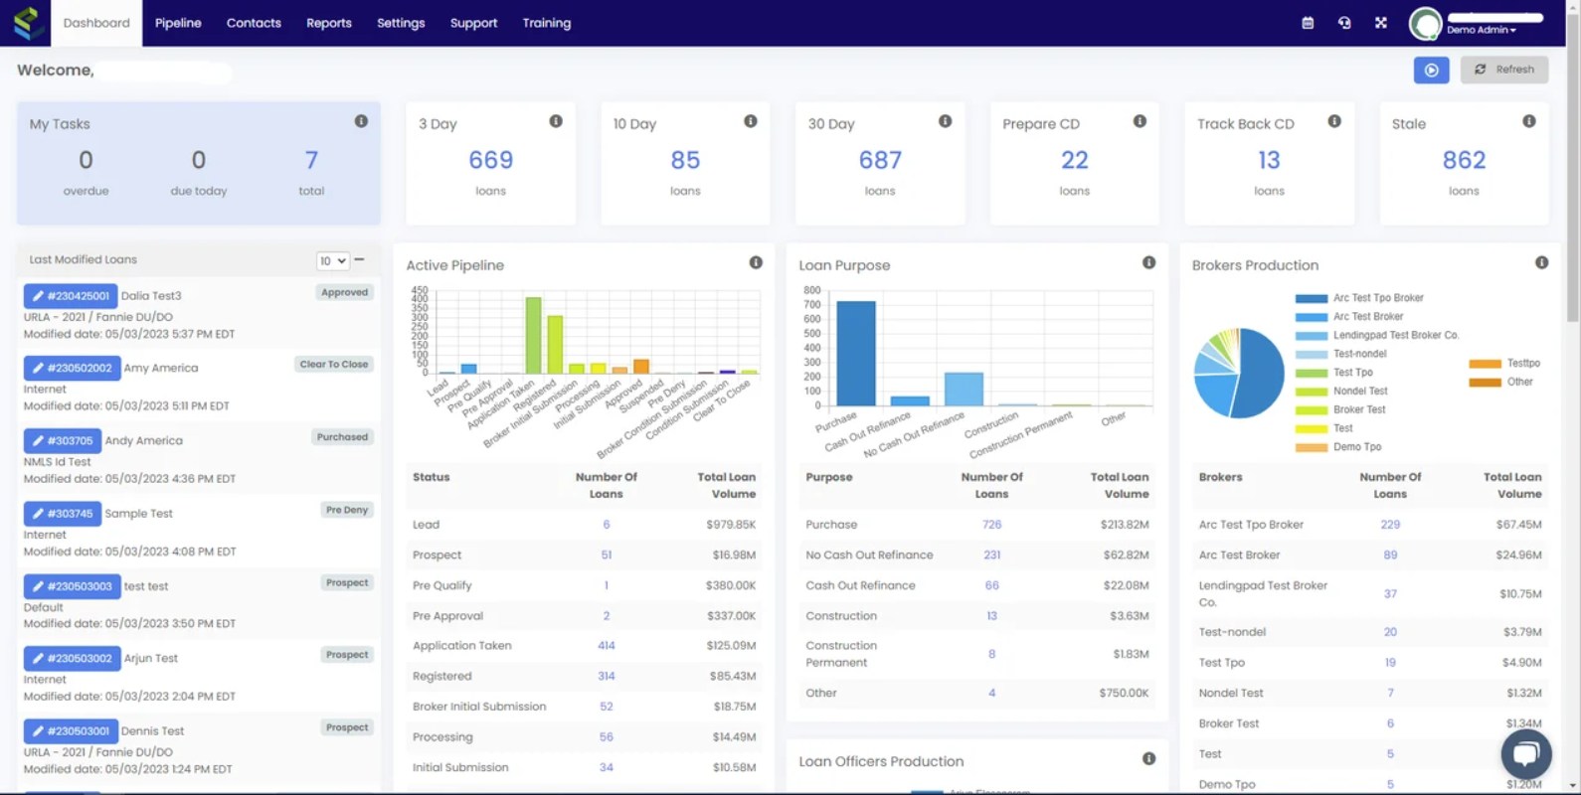Open the calendar icon in top bar

[1308, 23]
